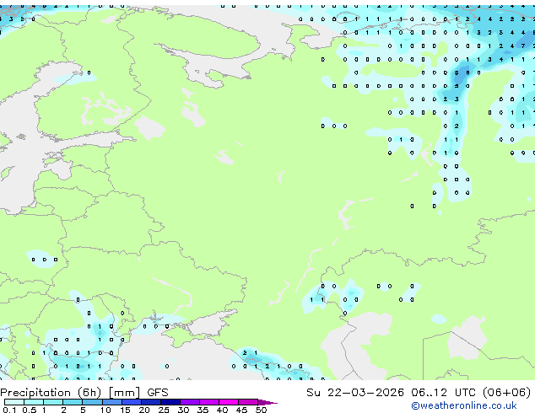This screenshot has width=535, height=413.
Task: Click the 0.1–0.5 mm palest legend swatch
Action: 14,402
